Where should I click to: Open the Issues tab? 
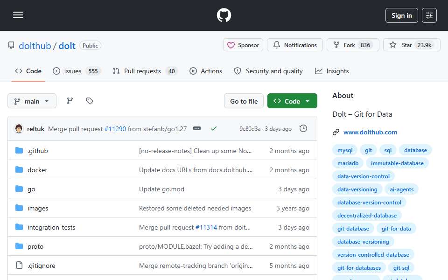[77, 71]
